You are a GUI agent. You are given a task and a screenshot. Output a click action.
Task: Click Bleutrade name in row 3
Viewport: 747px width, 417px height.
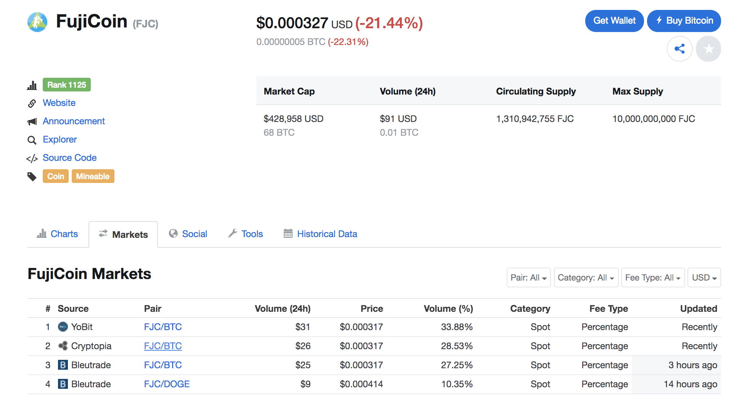coord(91,365)
